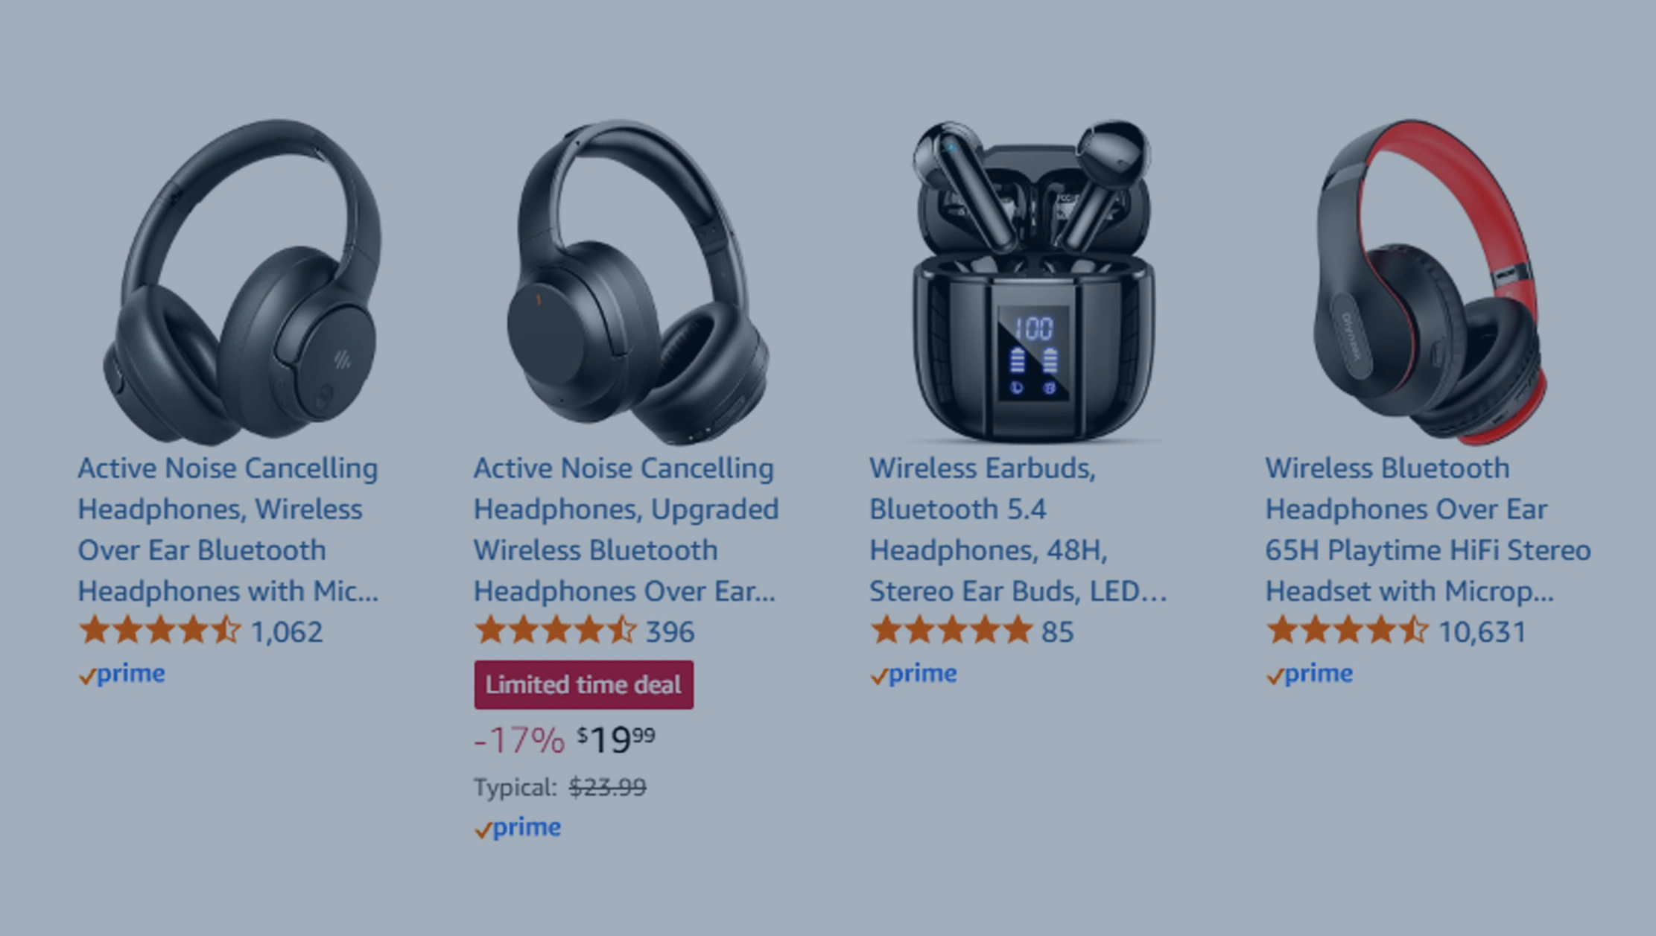Click star rating next to 10,631 reviews
The width and height of the screenshot is (1656, 936).
(x=1348, y=631)
